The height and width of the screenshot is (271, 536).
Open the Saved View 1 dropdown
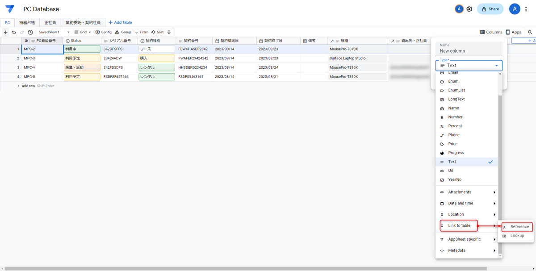click(54, 32)
